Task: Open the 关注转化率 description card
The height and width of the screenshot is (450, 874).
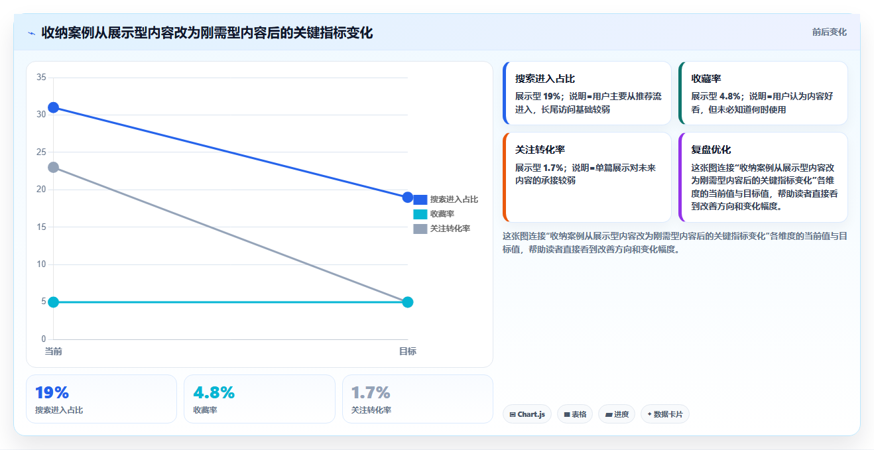Action: (x=588, y=177)
